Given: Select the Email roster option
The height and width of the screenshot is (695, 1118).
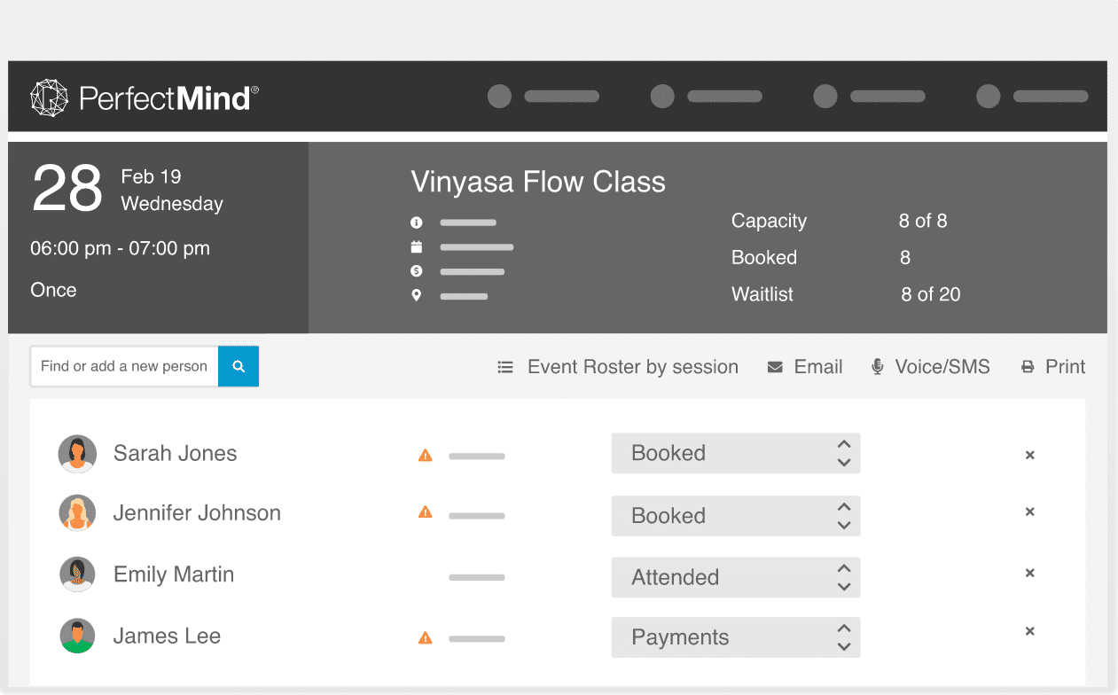Looking at the screenshot, I should click(805, 367).
